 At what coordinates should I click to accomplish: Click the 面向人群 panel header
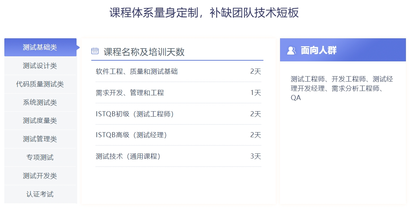(342, 50)
